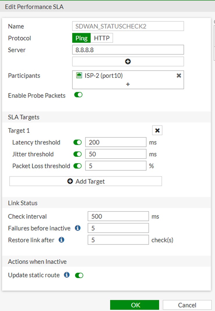Select the Ping protocol tab
The image size is (215, 311).
pyautogui.click(x=81, y=38)
